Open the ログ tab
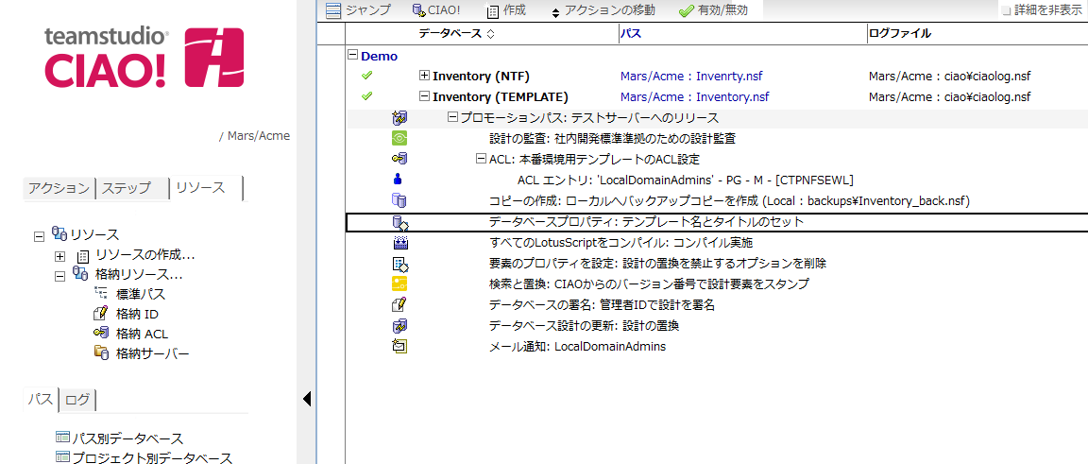The height and width of the screenshot is (464, 1088). pos(77,400)
